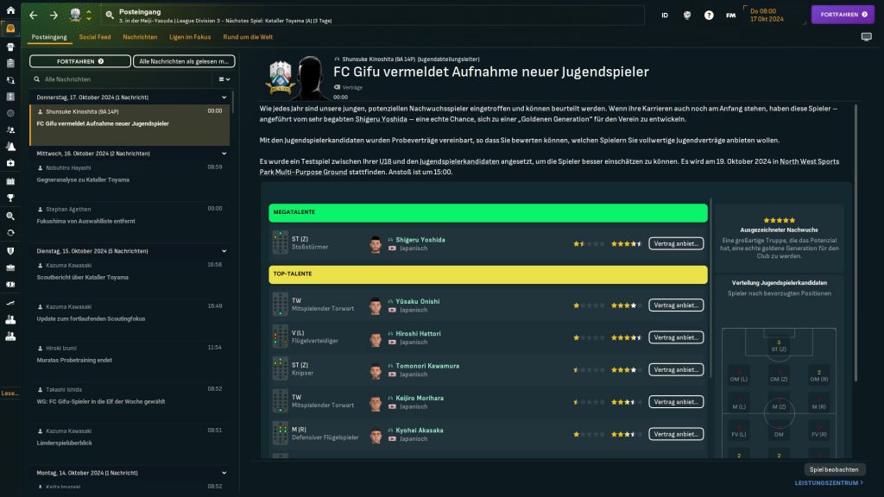Click the FM menu icon
The height and width of the screenshot is (497, 884).
[730, 15]
